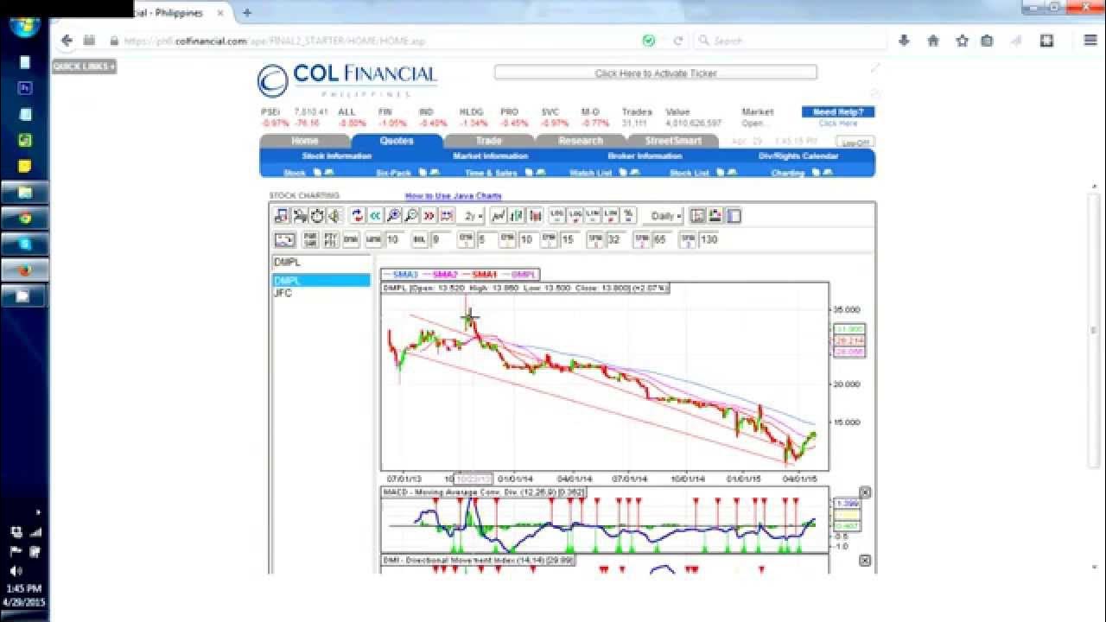This screenshot has width=1106, height=622.
Task: Click the magenta SMA2 legend entry
Action: pos(439,274)
